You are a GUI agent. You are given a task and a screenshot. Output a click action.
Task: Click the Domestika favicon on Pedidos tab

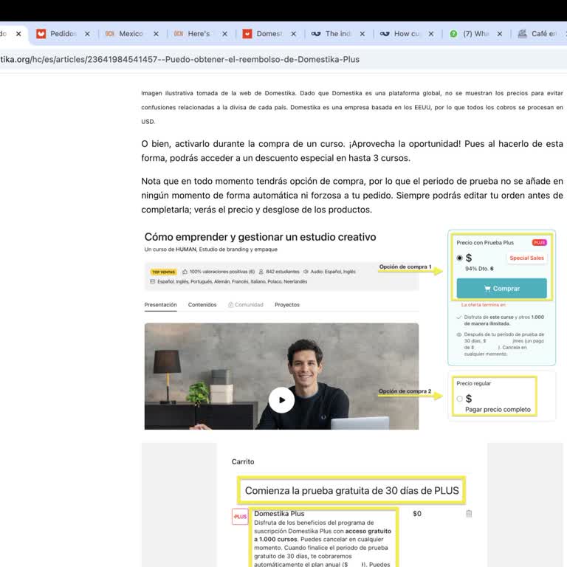tap(41, 34)
